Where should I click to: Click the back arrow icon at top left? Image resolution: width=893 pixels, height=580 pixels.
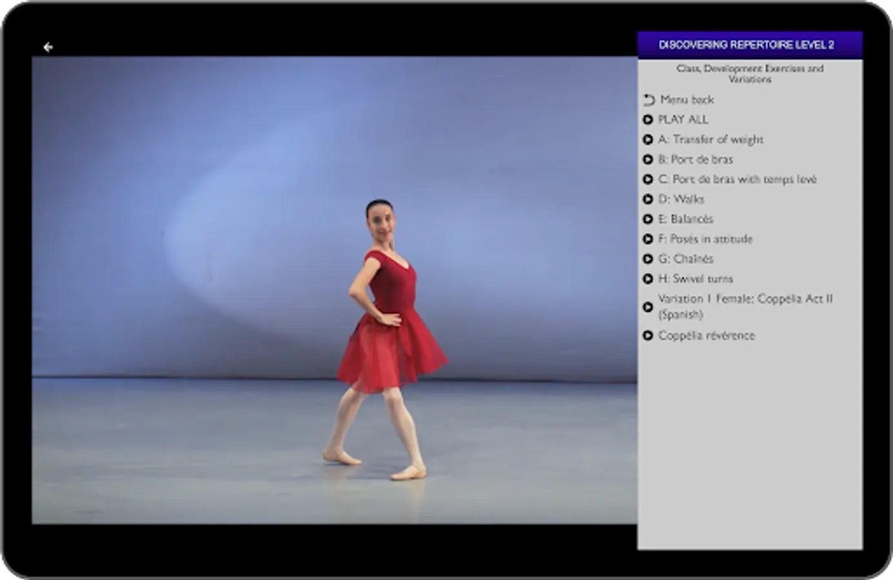pos(48,46)
